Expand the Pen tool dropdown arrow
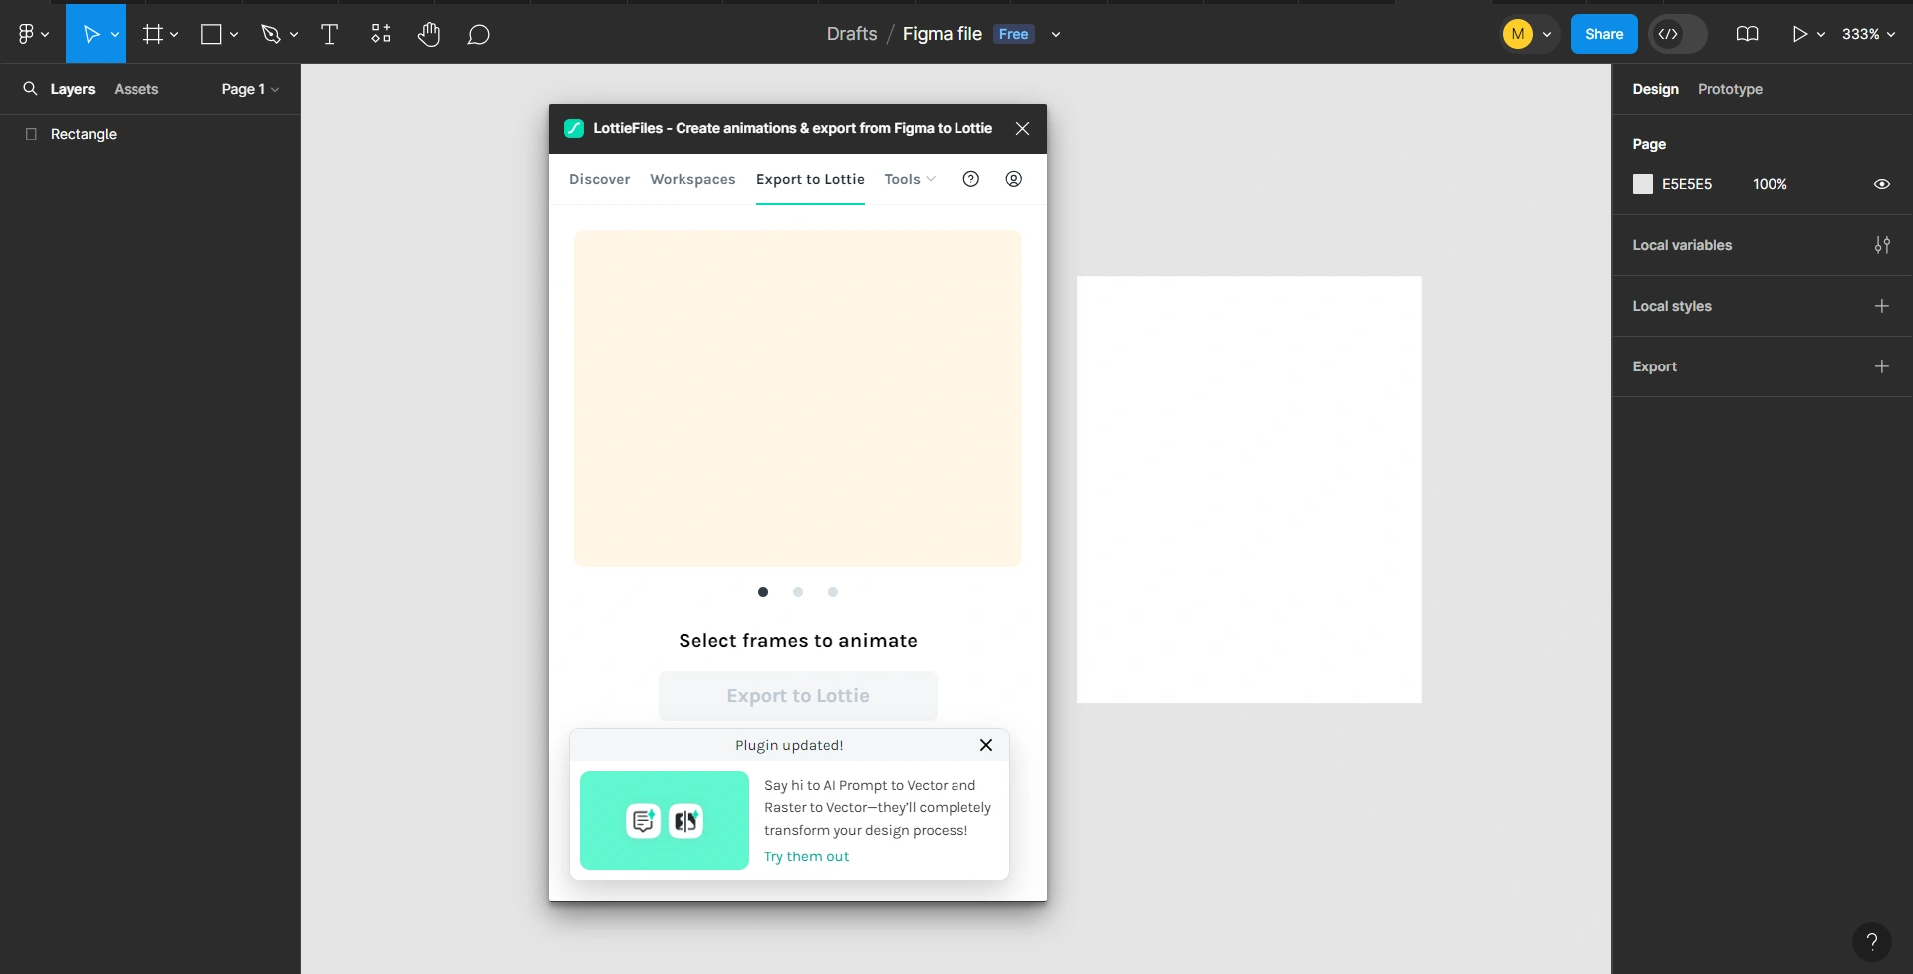 point(294,34)
